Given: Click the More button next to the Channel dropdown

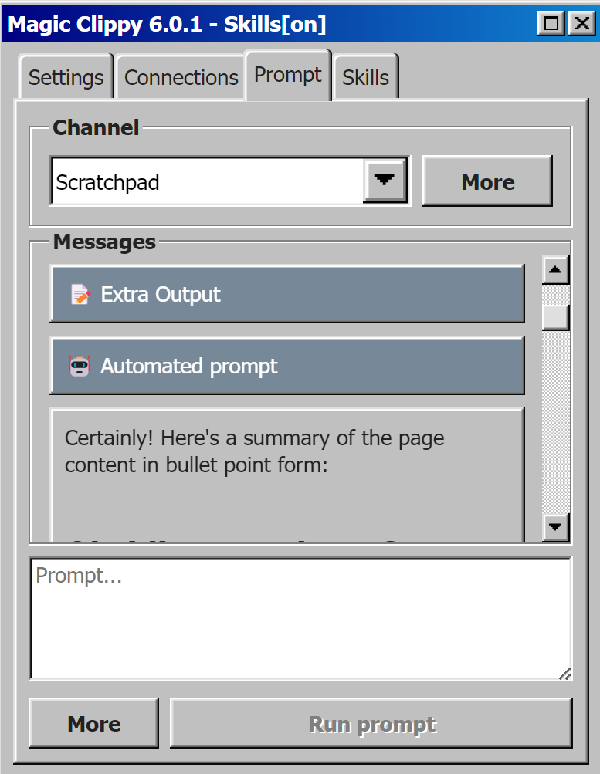Looking at the screenshot, I should click(487, 181).
